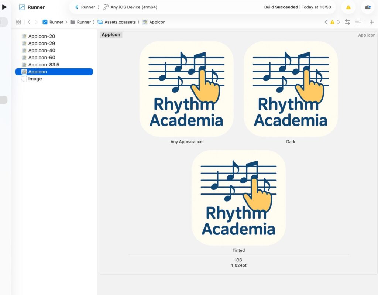Jump to the next issue arrow
Screen dimensions: 378x295
(338, 22)
